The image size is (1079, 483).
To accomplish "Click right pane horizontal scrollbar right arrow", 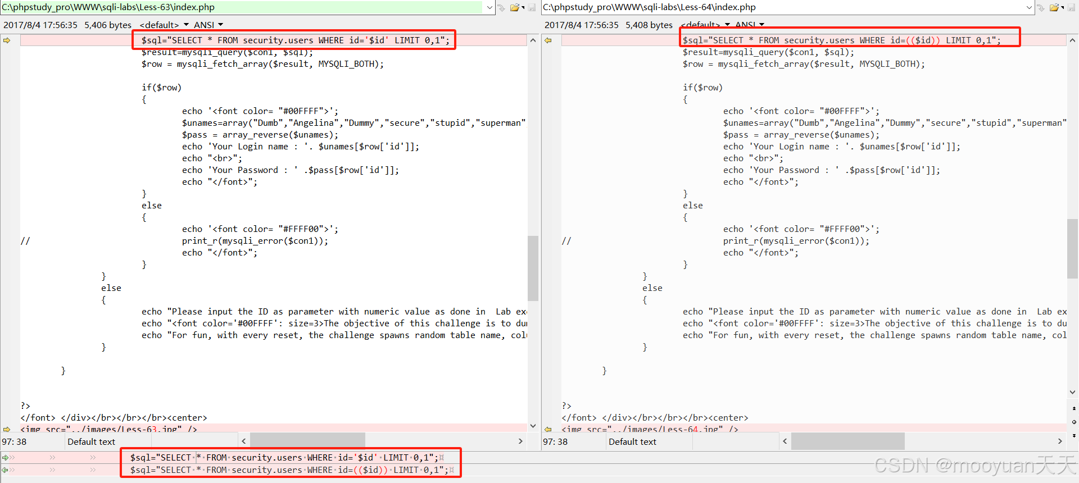I will click(x=1060, y=441).
